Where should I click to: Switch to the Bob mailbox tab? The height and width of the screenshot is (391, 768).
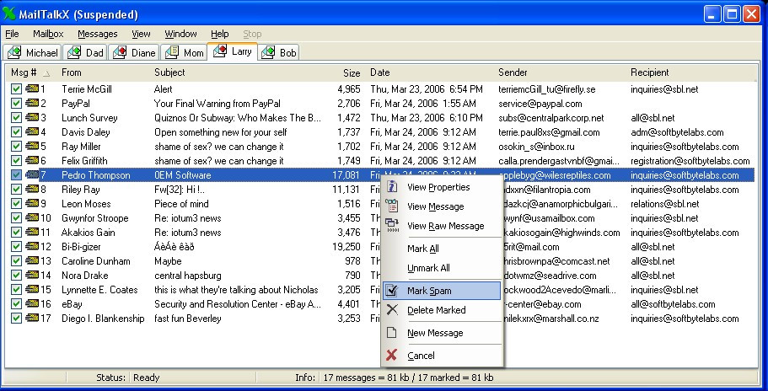point(280,52)
